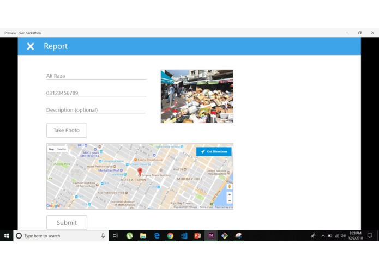Zoom in the map with plus
Screen dimensions: 379x269
pos(230,194)
